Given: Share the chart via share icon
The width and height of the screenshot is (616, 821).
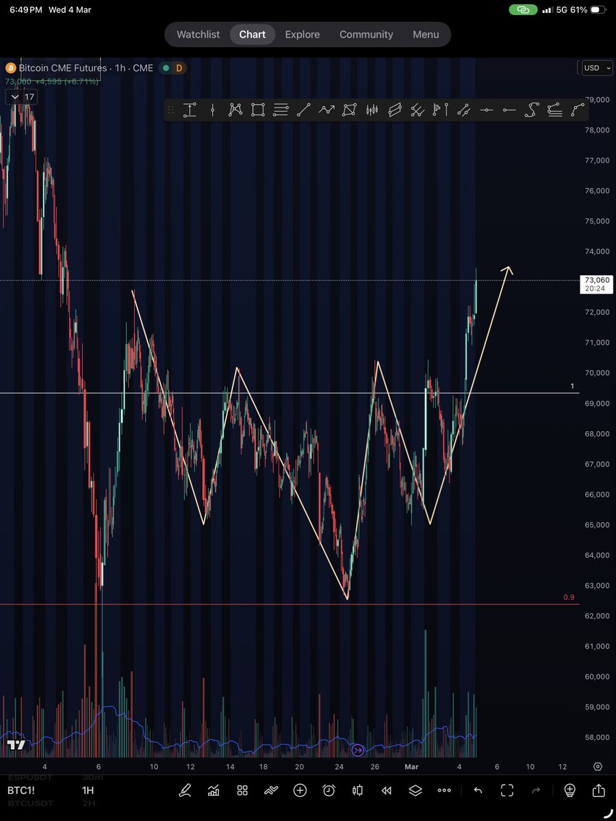Looking at the screenshot, I should point(598,790).
